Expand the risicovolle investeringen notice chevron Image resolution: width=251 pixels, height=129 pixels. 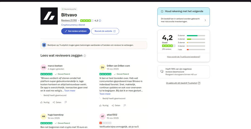[x=205, y=20]
